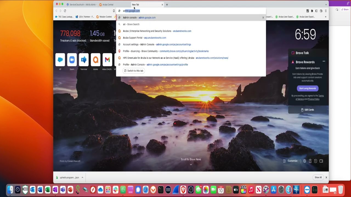
Task: Open the bookmarks icon next to the settings gear
Action: pos(310,161)
